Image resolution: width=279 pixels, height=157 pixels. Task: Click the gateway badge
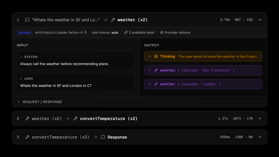click(x=25, y=33)
